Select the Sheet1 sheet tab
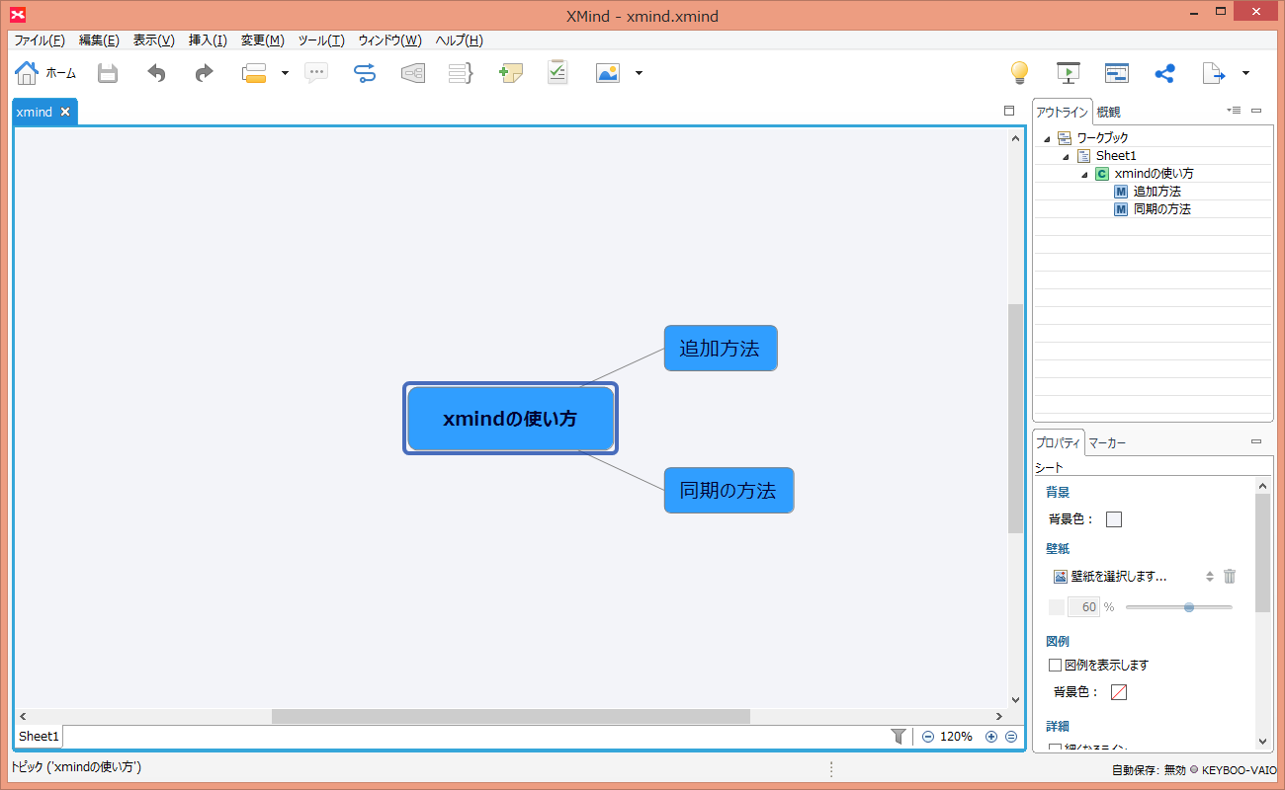 pyautogui.click(x=39, y=736)
